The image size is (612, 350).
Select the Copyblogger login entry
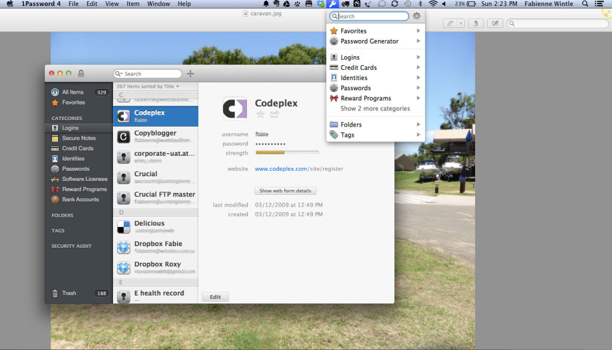[155, 137]
